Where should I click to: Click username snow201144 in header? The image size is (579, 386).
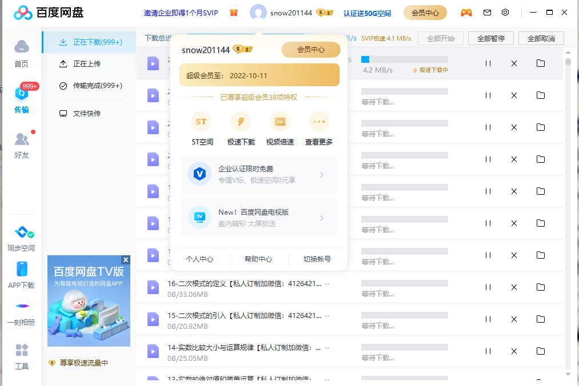291,13
